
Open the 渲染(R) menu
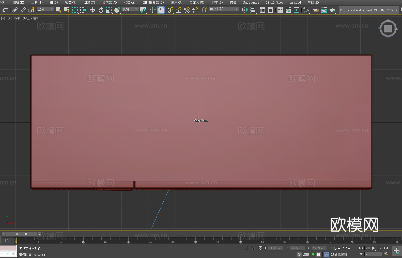click(177, 2)
